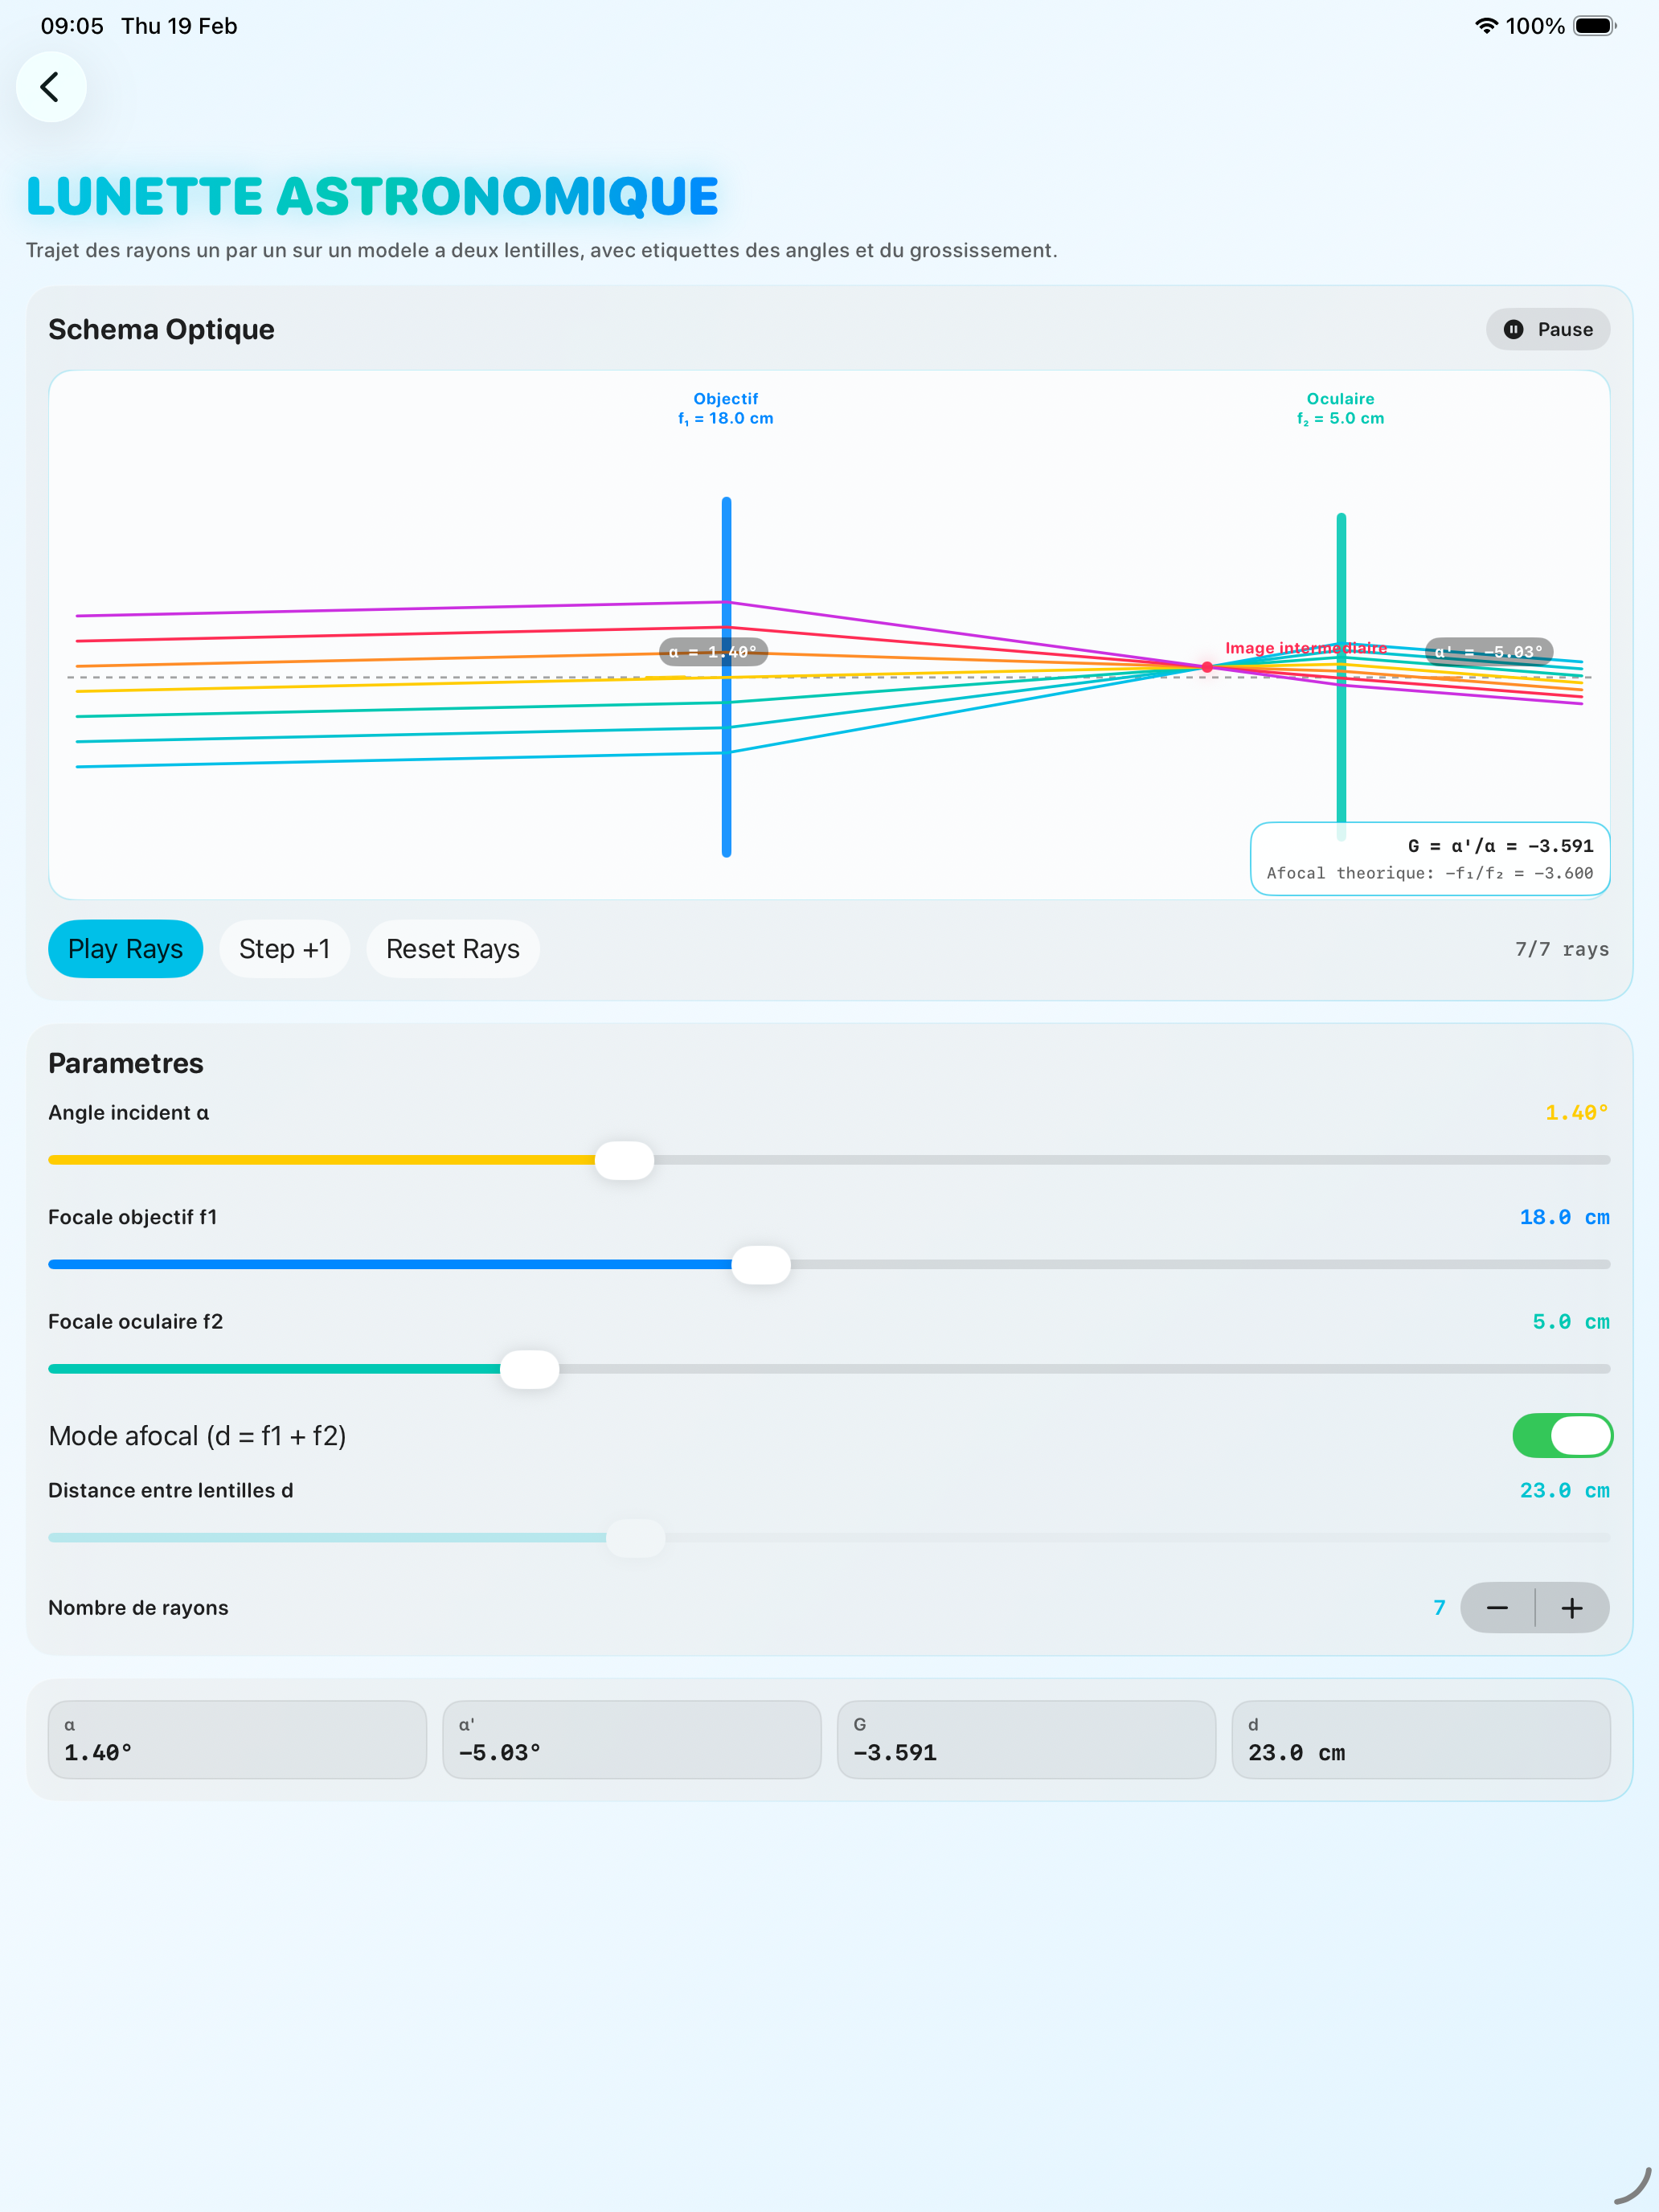This screenshot has height=2212, width=1659.
Task: Click the 7/7 rays counter
Action: point(1562,949)
